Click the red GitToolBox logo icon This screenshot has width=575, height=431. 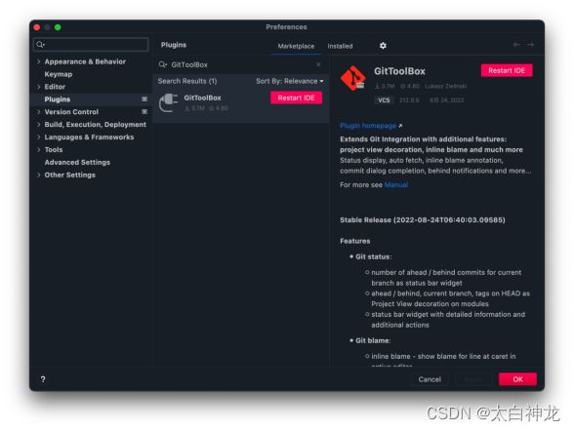(352, 78)
